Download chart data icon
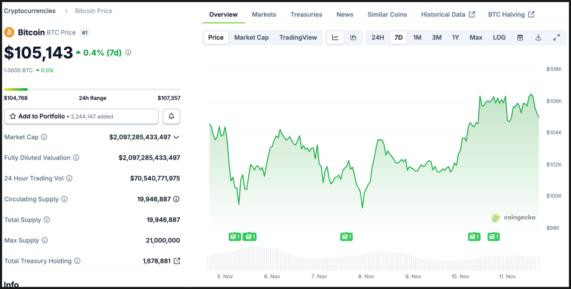571x289 pixels. click(538, 37)
